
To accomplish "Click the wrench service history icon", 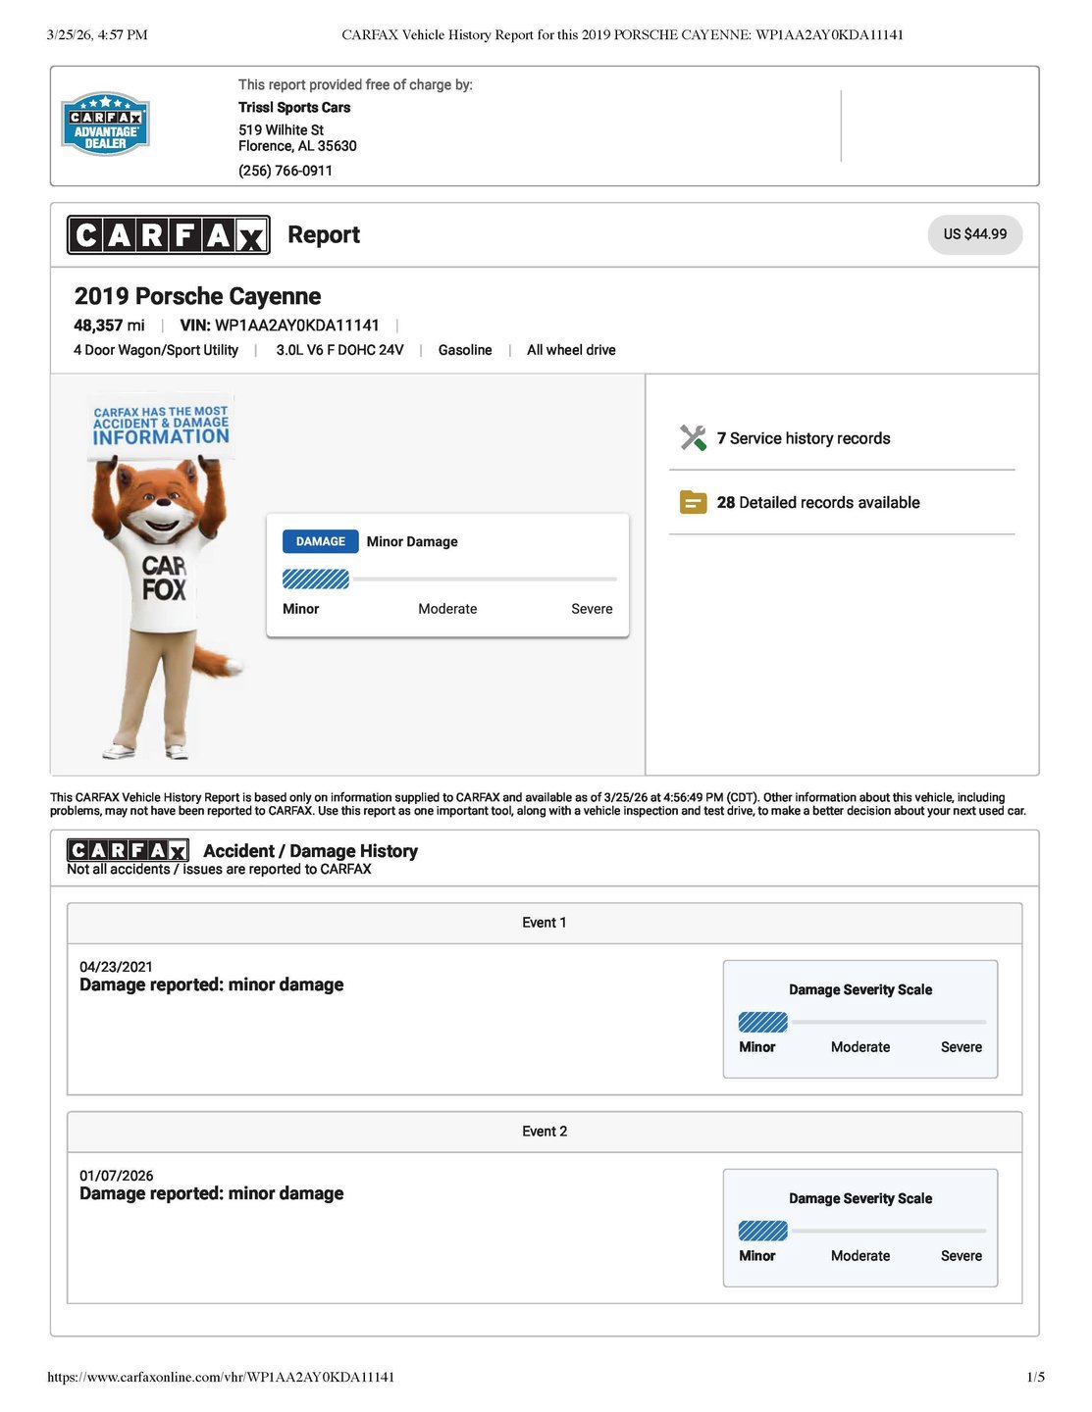I will pyautogui.click(x=693, y=438).
